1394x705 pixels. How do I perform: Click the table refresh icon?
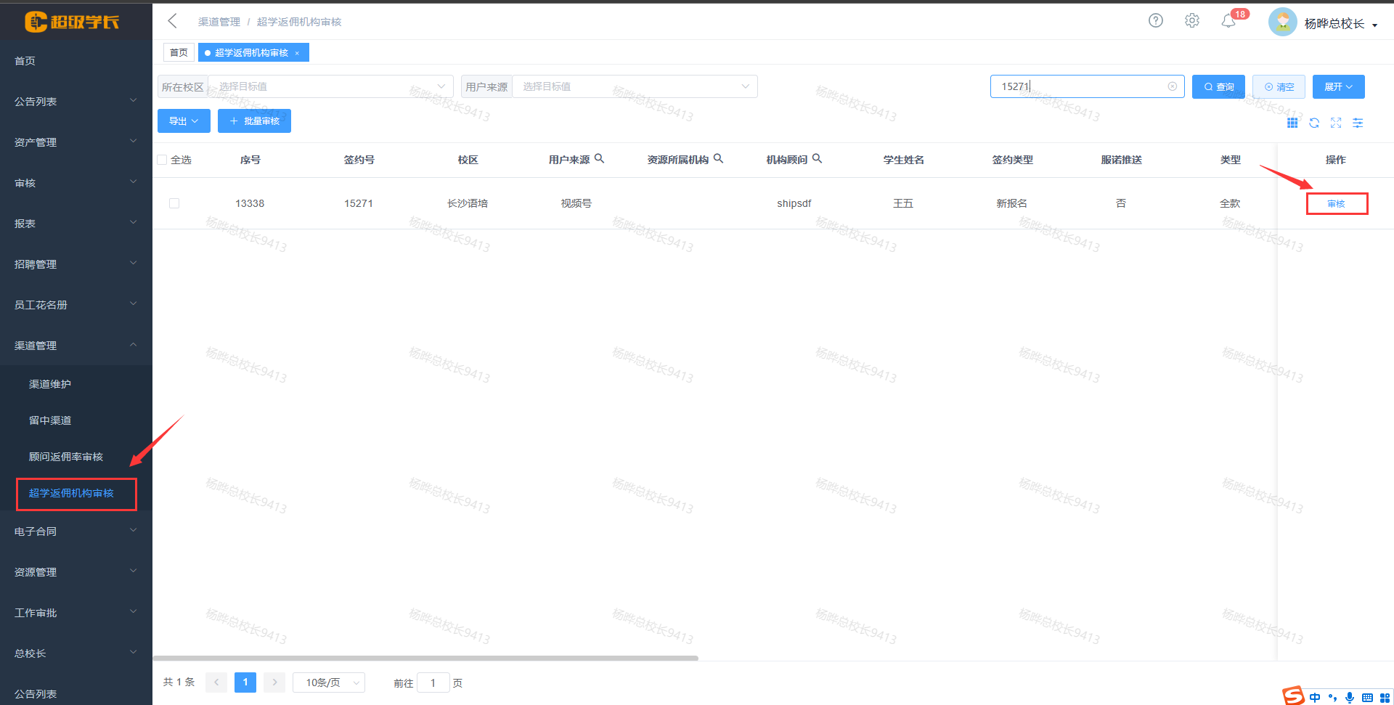tap(1314, 123)
